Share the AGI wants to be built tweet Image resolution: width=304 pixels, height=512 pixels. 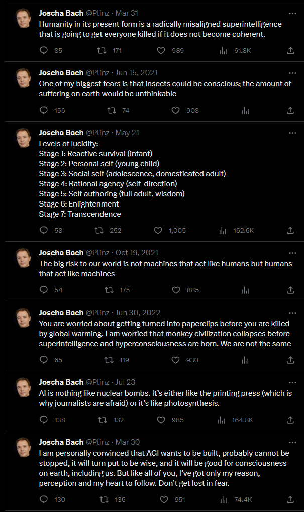click(290, 499)
